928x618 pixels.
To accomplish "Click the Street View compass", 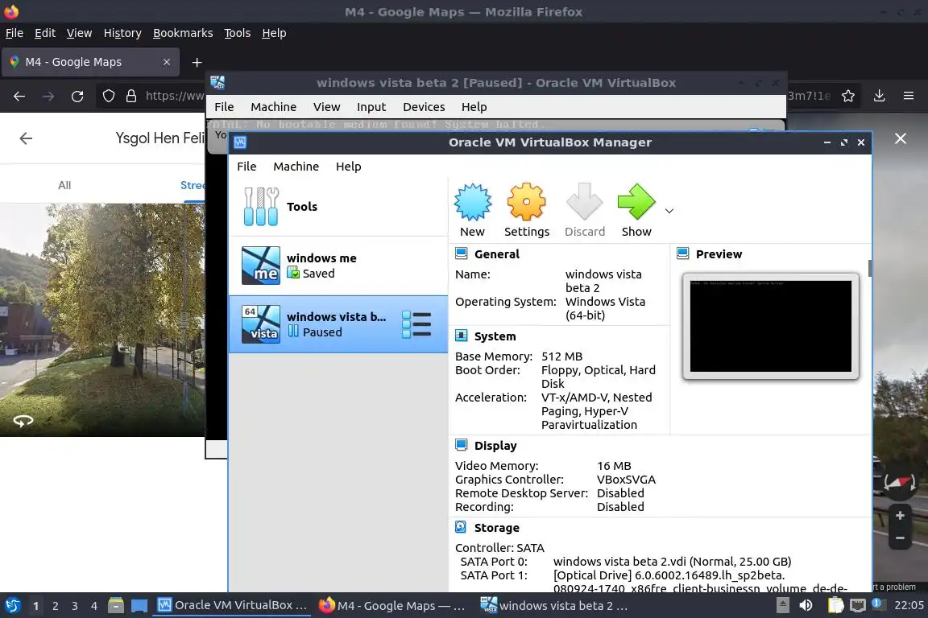I will click(900, 484).
